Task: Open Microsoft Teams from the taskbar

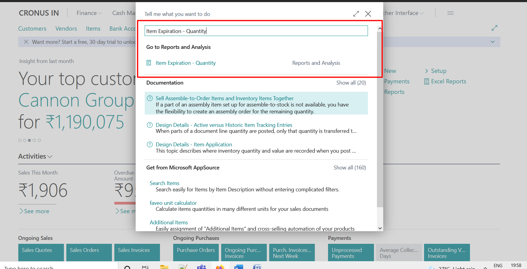Action: [201, 267]
